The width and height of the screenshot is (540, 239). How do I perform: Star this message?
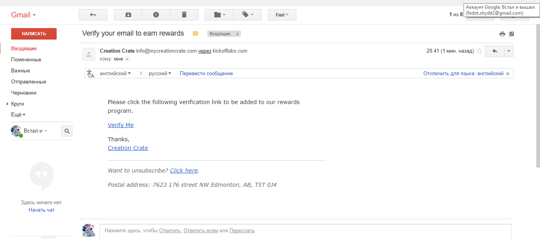click(x=479, y=51)
